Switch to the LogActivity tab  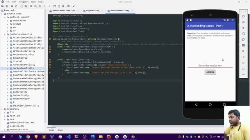pos(93,10)
